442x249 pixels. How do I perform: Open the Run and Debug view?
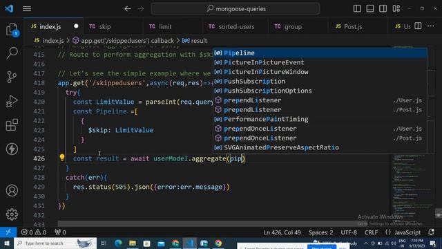tap(12, 101)
